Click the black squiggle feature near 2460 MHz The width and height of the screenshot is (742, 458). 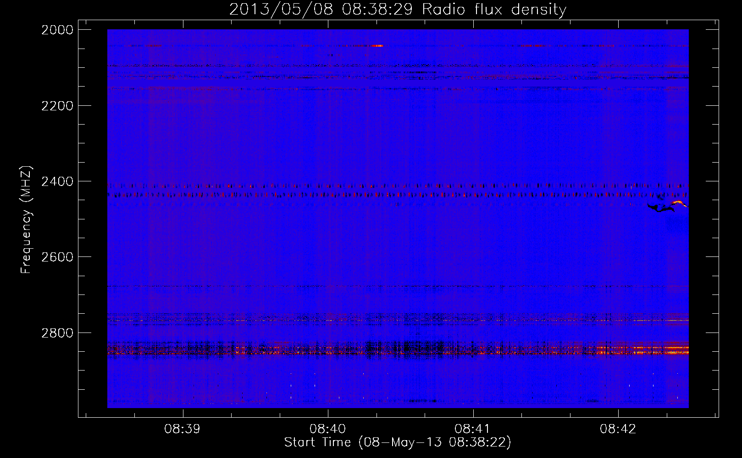[661, 208]
